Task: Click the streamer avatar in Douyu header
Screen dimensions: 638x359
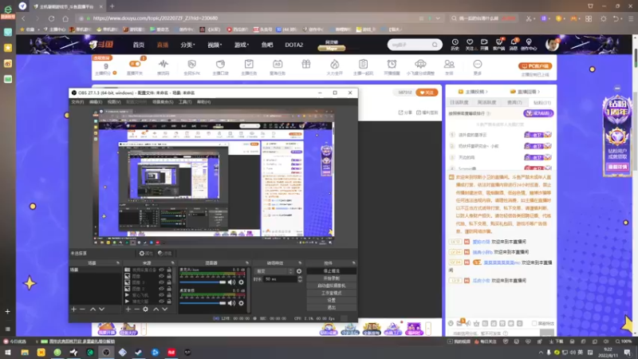Action: (x=552, y=45)
